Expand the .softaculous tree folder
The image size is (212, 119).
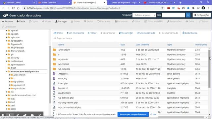7,61
